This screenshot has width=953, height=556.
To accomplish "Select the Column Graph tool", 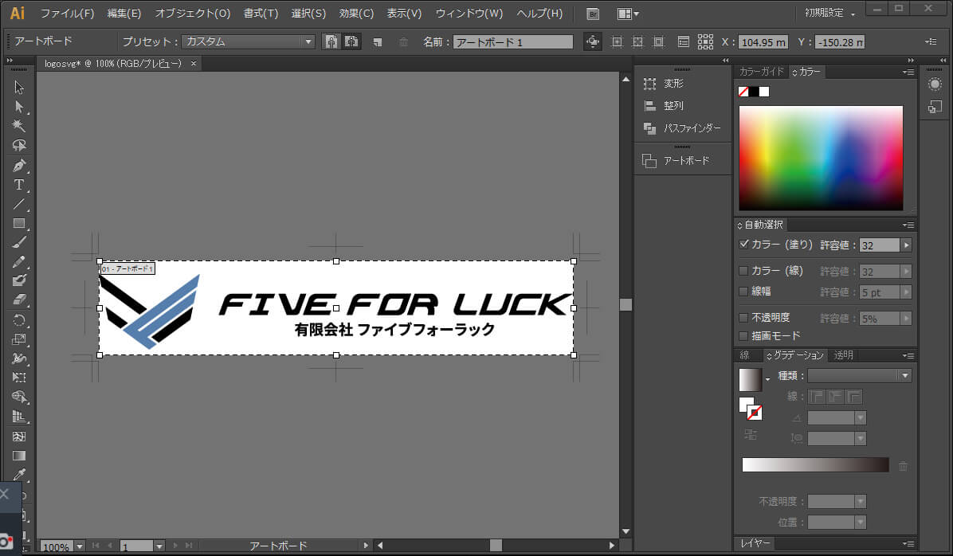I will coord(19,417).
